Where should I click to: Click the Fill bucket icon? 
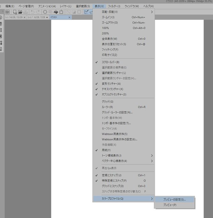click(56, 12)
